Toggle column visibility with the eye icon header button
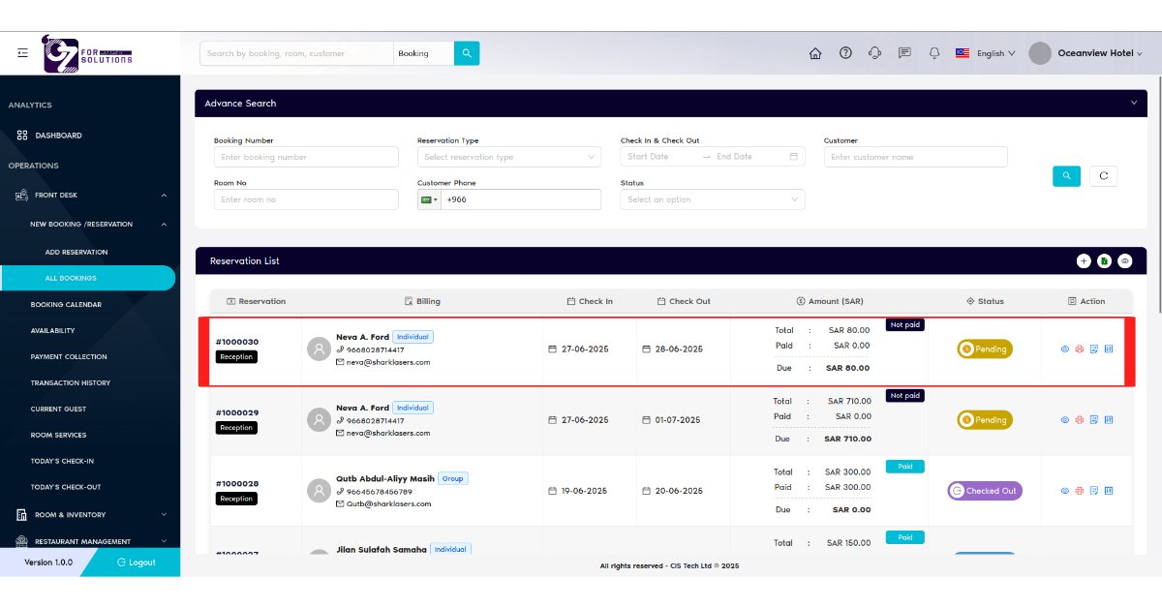 1124,260
